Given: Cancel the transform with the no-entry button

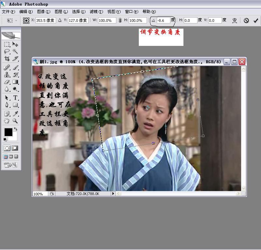Looking at the screenshot, I should 246,21.
